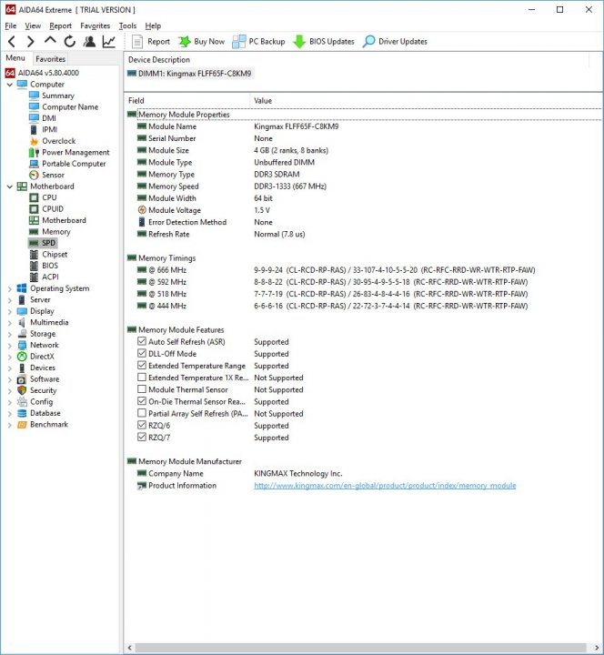Open Driver Updates from toolbar
Screen dimensions: 604x655
tap(395, 41)
